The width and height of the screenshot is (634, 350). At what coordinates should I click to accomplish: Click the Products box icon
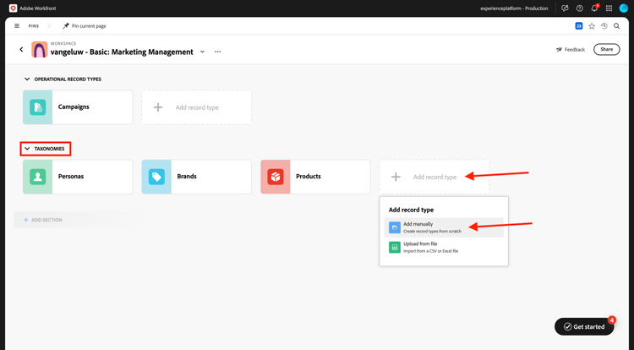click(x=276, y=177)
